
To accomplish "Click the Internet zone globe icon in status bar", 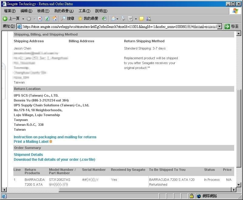I will (199, 196).
